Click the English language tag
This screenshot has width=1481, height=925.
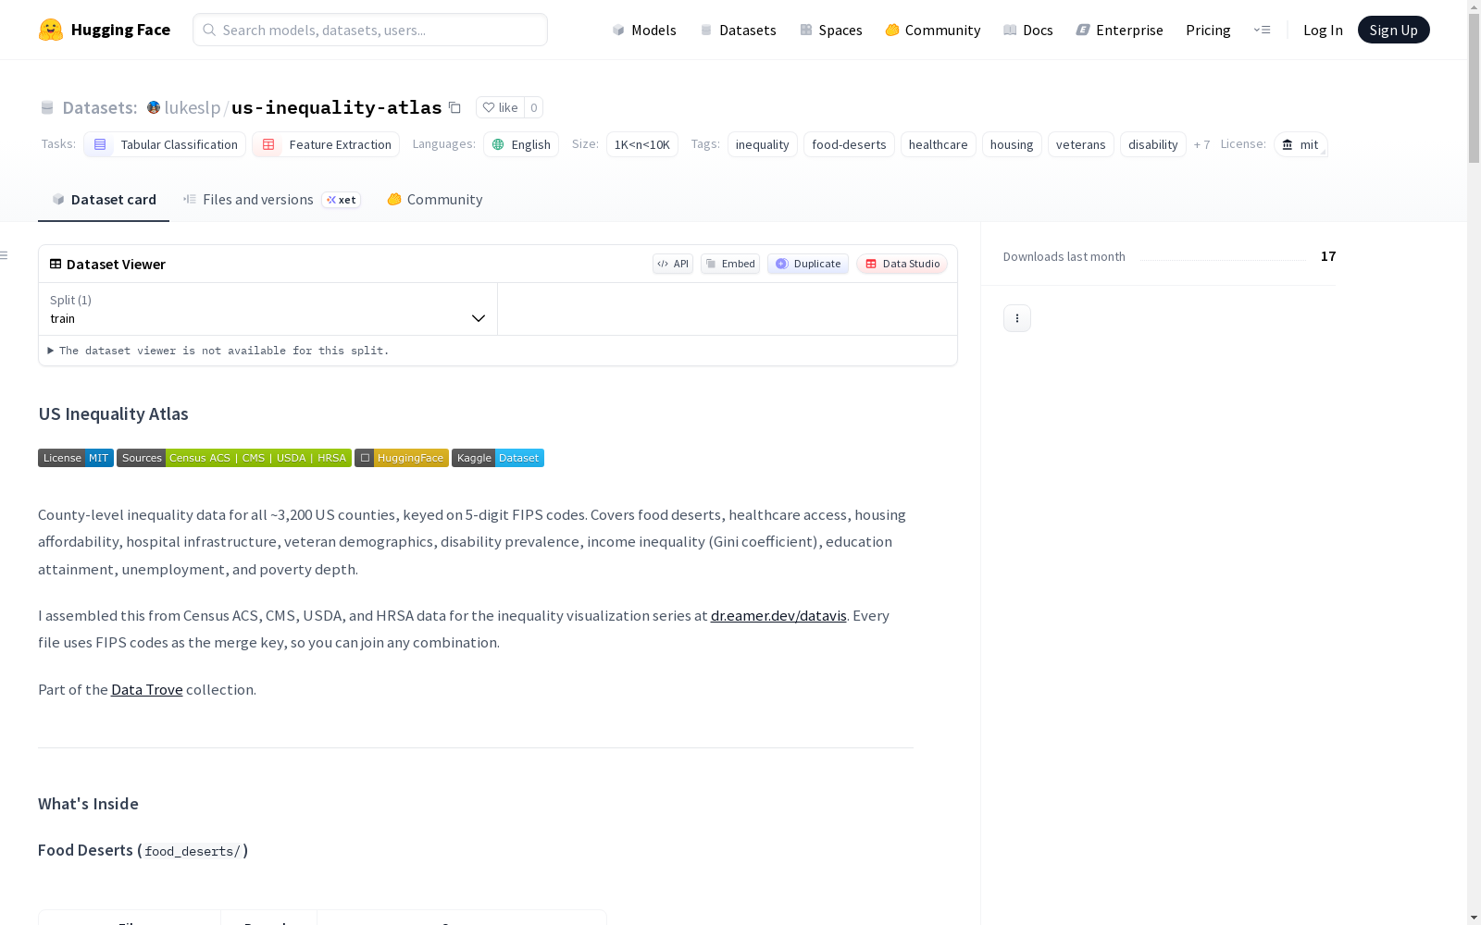(x=521, y=144)
